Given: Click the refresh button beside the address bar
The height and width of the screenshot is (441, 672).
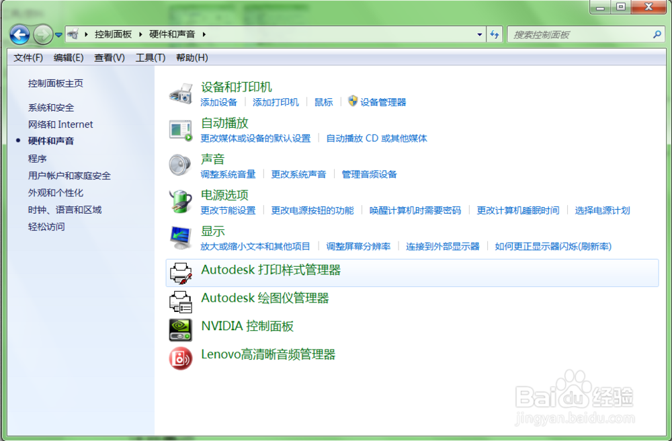Looking at the screenshot, I should pyautogui.click(x=495, y=34).
